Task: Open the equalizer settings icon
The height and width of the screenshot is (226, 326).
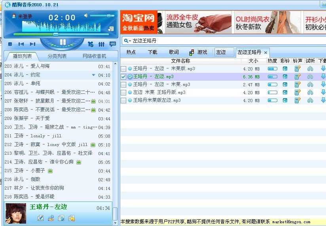Action: tap(101, 44)
